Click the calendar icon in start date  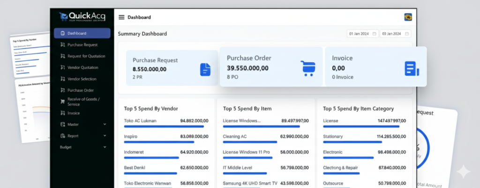[375, 34]
